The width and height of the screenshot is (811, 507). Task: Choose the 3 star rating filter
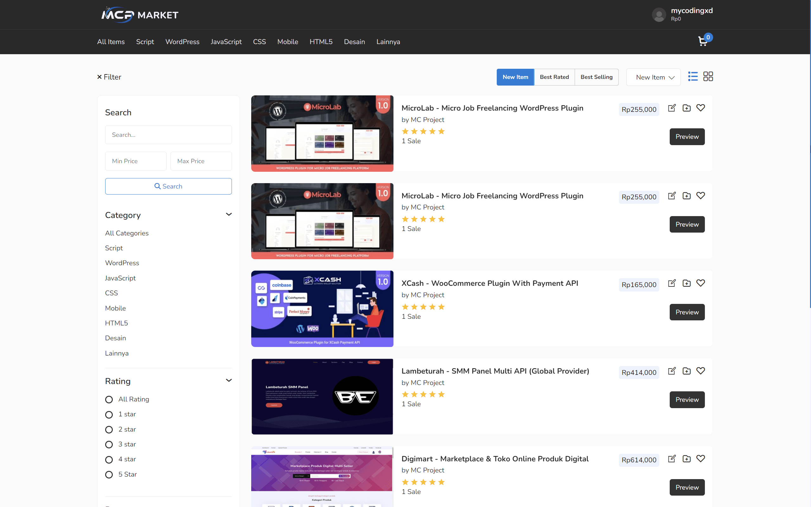(x=109, y=444)
